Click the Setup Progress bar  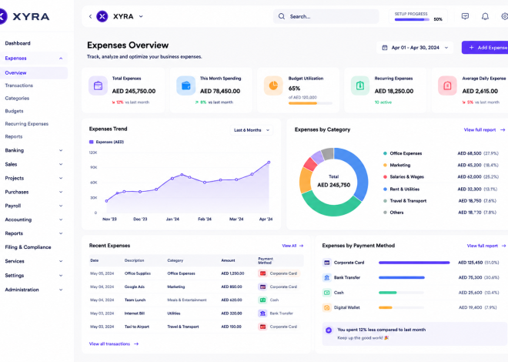pos(412,20)
